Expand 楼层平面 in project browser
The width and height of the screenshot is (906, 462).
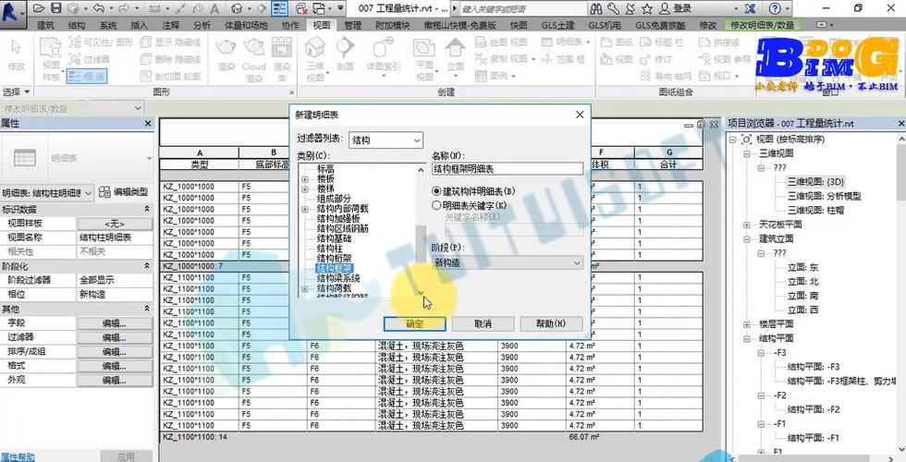[747, 324]
